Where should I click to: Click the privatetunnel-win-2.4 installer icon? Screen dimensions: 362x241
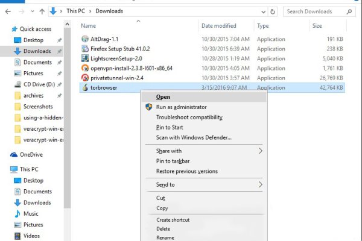(x=85, y=78)
